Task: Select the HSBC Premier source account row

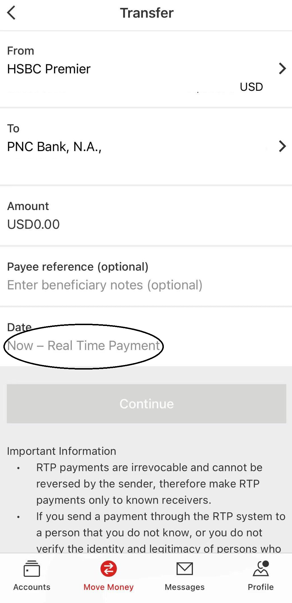Action: [x=113, y=68]
